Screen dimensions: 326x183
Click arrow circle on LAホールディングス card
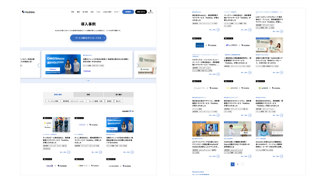281,31
